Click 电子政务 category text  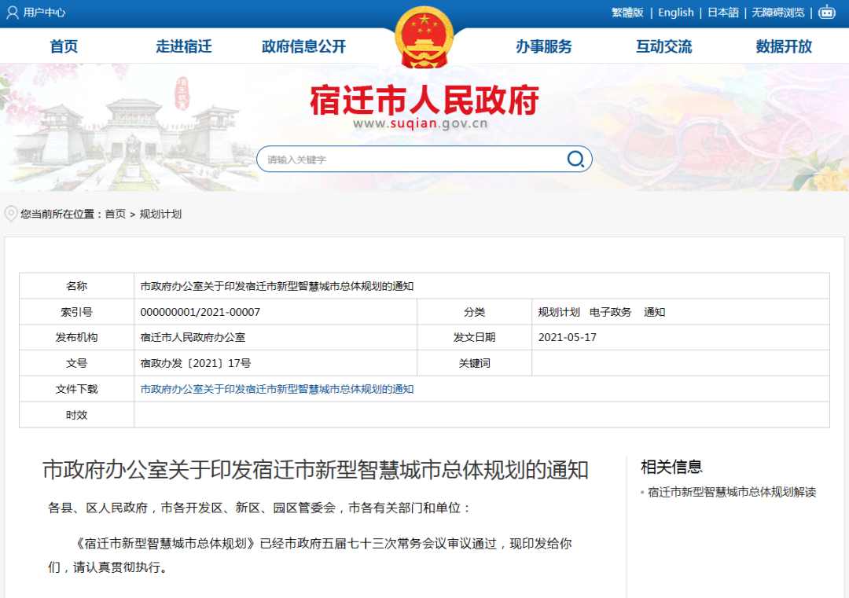click(x=610, y=312)
